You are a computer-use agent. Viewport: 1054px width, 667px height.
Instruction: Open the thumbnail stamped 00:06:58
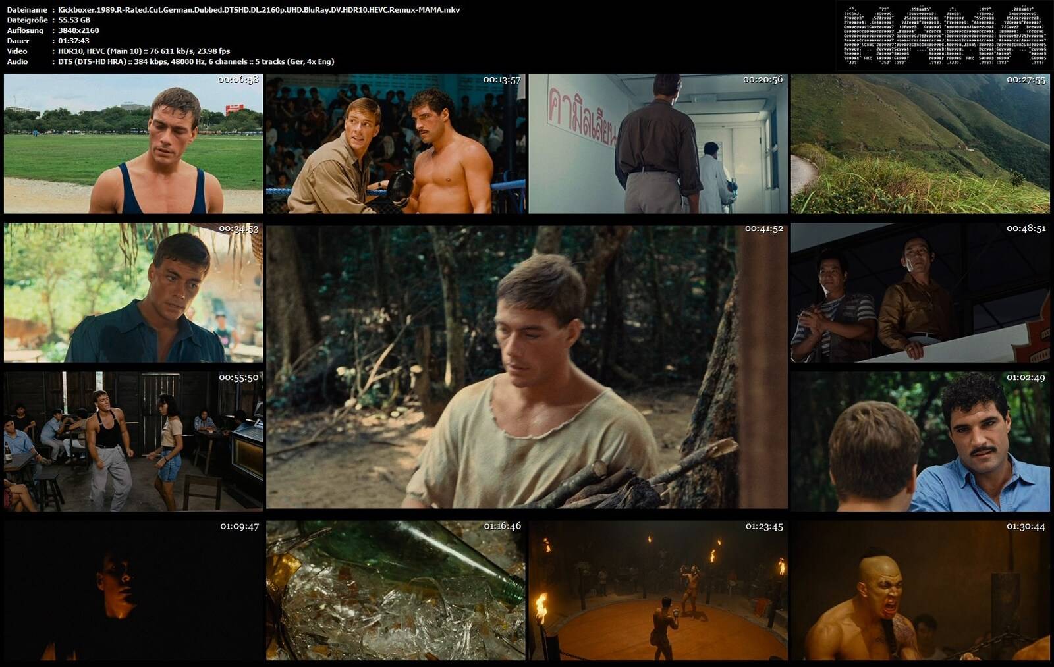pyautogui.click(x=133, y=144)
